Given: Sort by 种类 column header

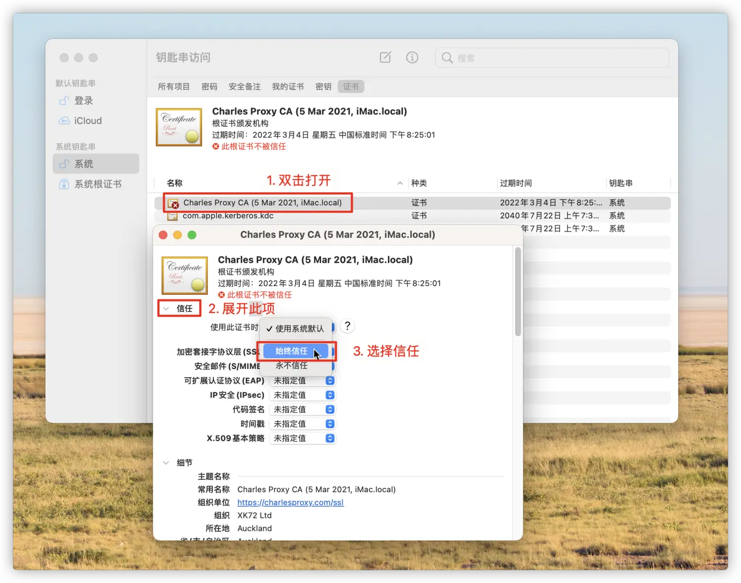Looking at the screenshot, I should [x=419, y=183].
